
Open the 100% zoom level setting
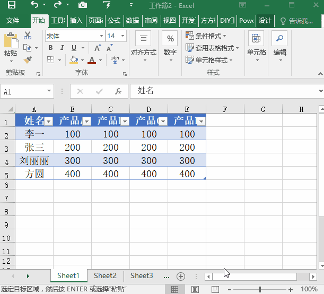309,289
